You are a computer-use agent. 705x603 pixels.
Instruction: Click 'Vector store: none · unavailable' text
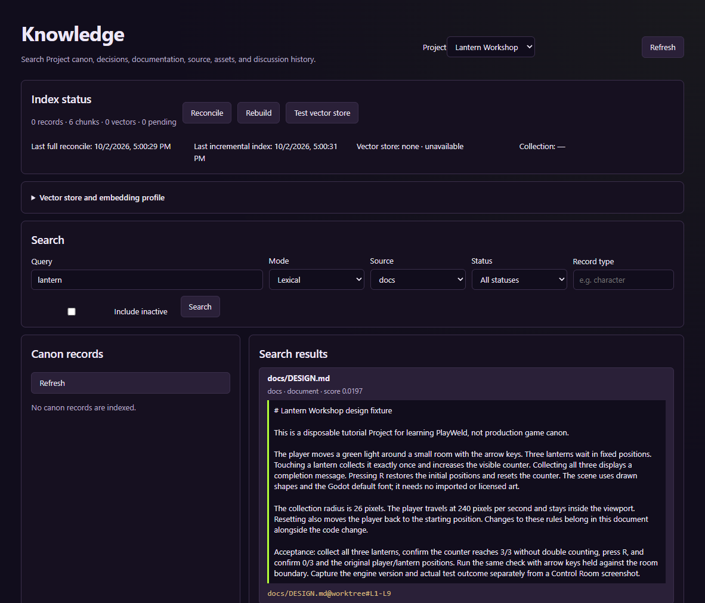410,147
